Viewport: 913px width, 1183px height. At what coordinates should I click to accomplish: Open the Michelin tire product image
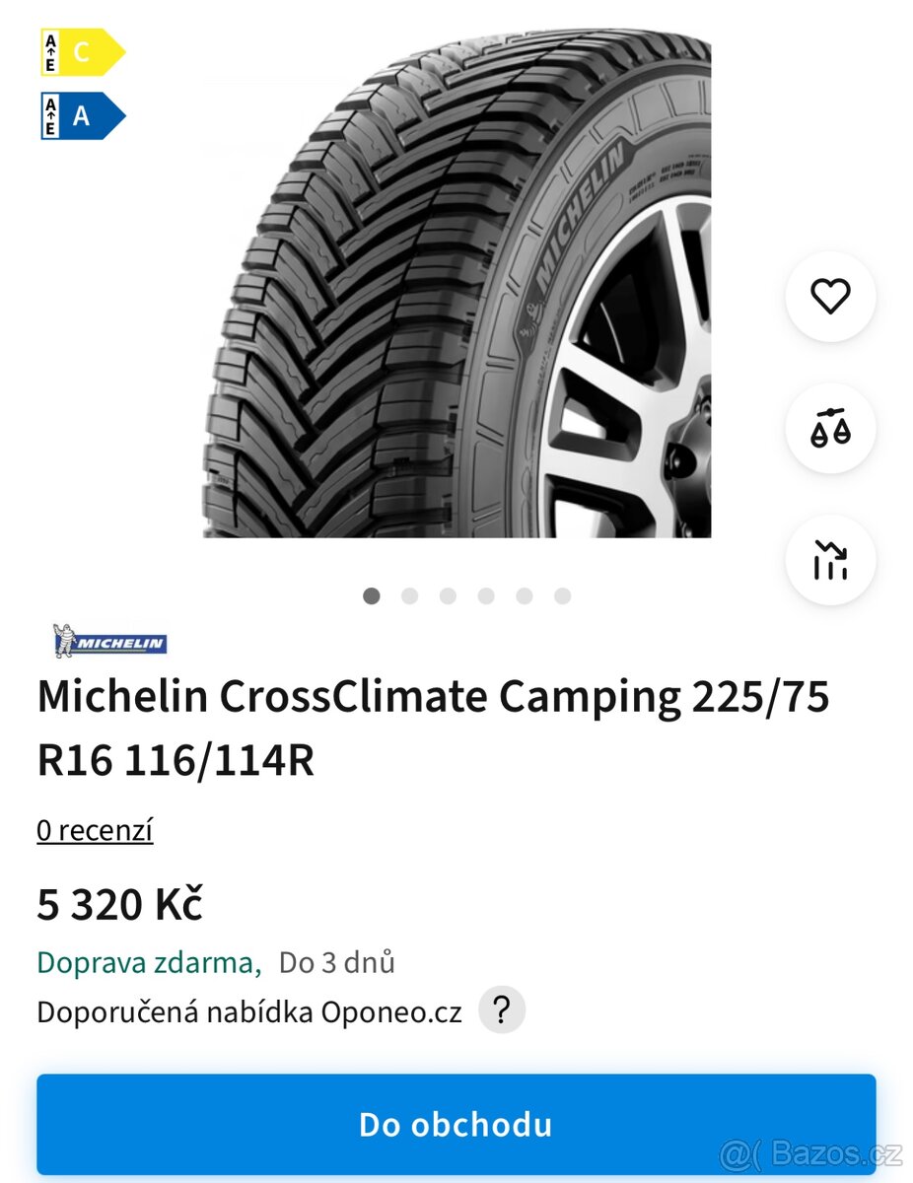pyautogui.click(x=456, y=284)
